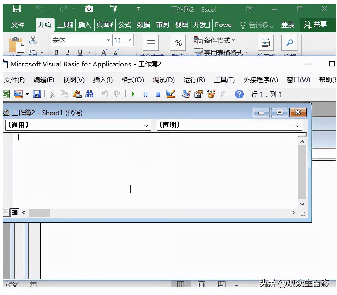
Task: Undo the last edit in the VBA editor
Action: [x=105, y=94]
